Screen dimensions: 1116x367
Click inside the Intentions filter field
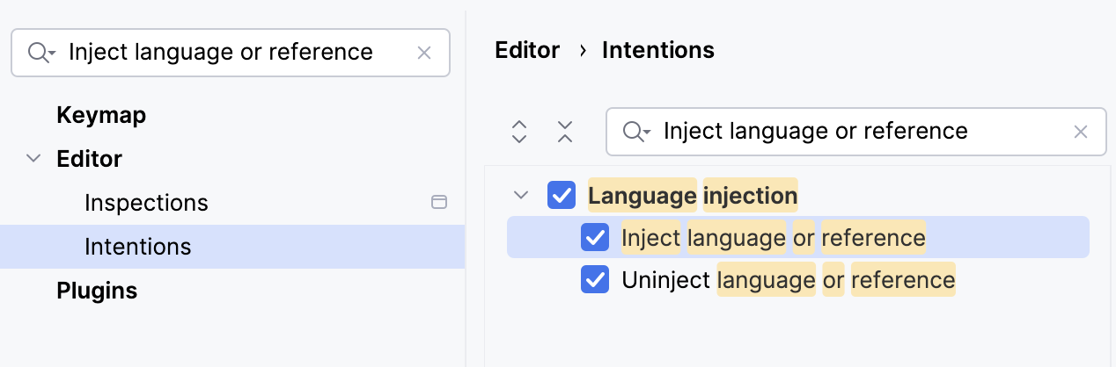[x=845, y=132]
